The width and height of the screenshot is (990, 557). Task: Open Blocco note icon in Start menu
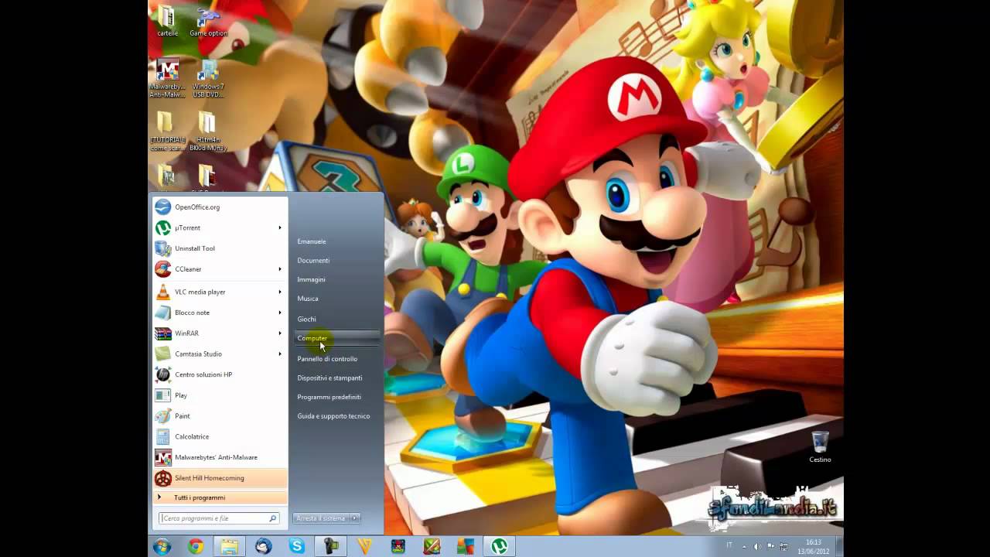click(162, 313)
